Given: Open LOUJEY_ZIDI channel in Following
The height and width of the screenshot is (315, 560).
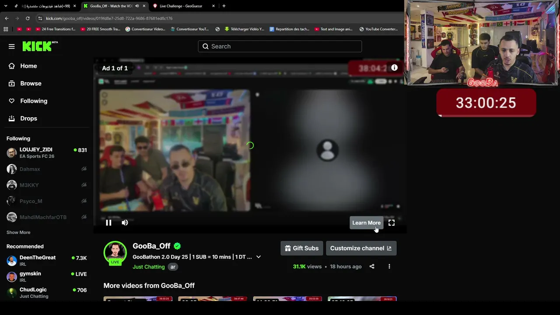Looking at the screenshot, I should [x=47, y=153].
